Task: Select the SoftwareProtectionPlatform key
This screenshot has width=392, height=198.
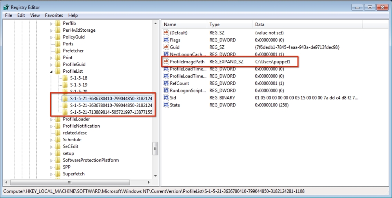Action: point(91,160)
